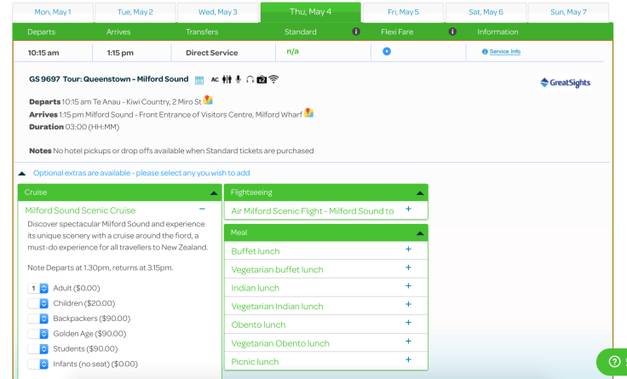The height and width of the screenshot is (379, 627).
Task: Click the help question mark icon
Action: point(613,362)
